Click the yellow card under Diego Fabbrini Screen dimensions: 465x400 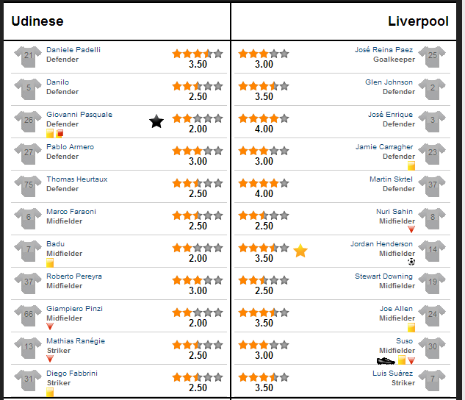click(x=50, y=392)
